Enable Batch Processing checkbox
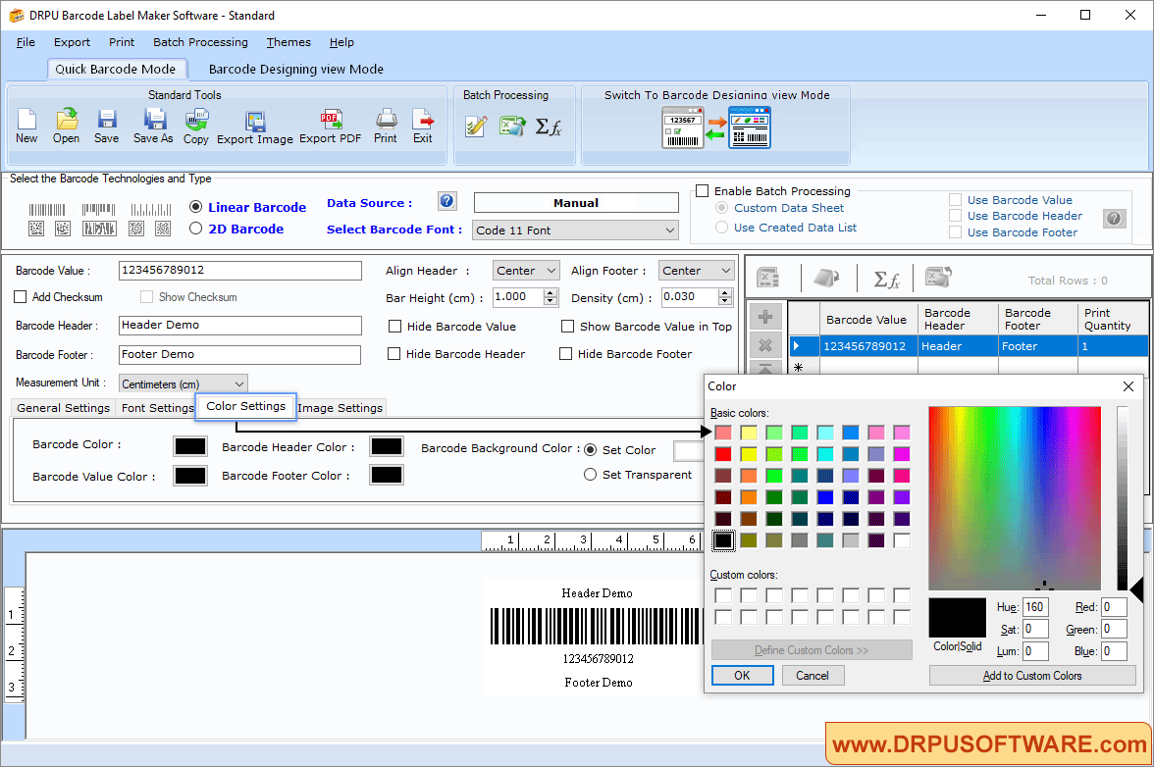 click(x=703, y=191)
